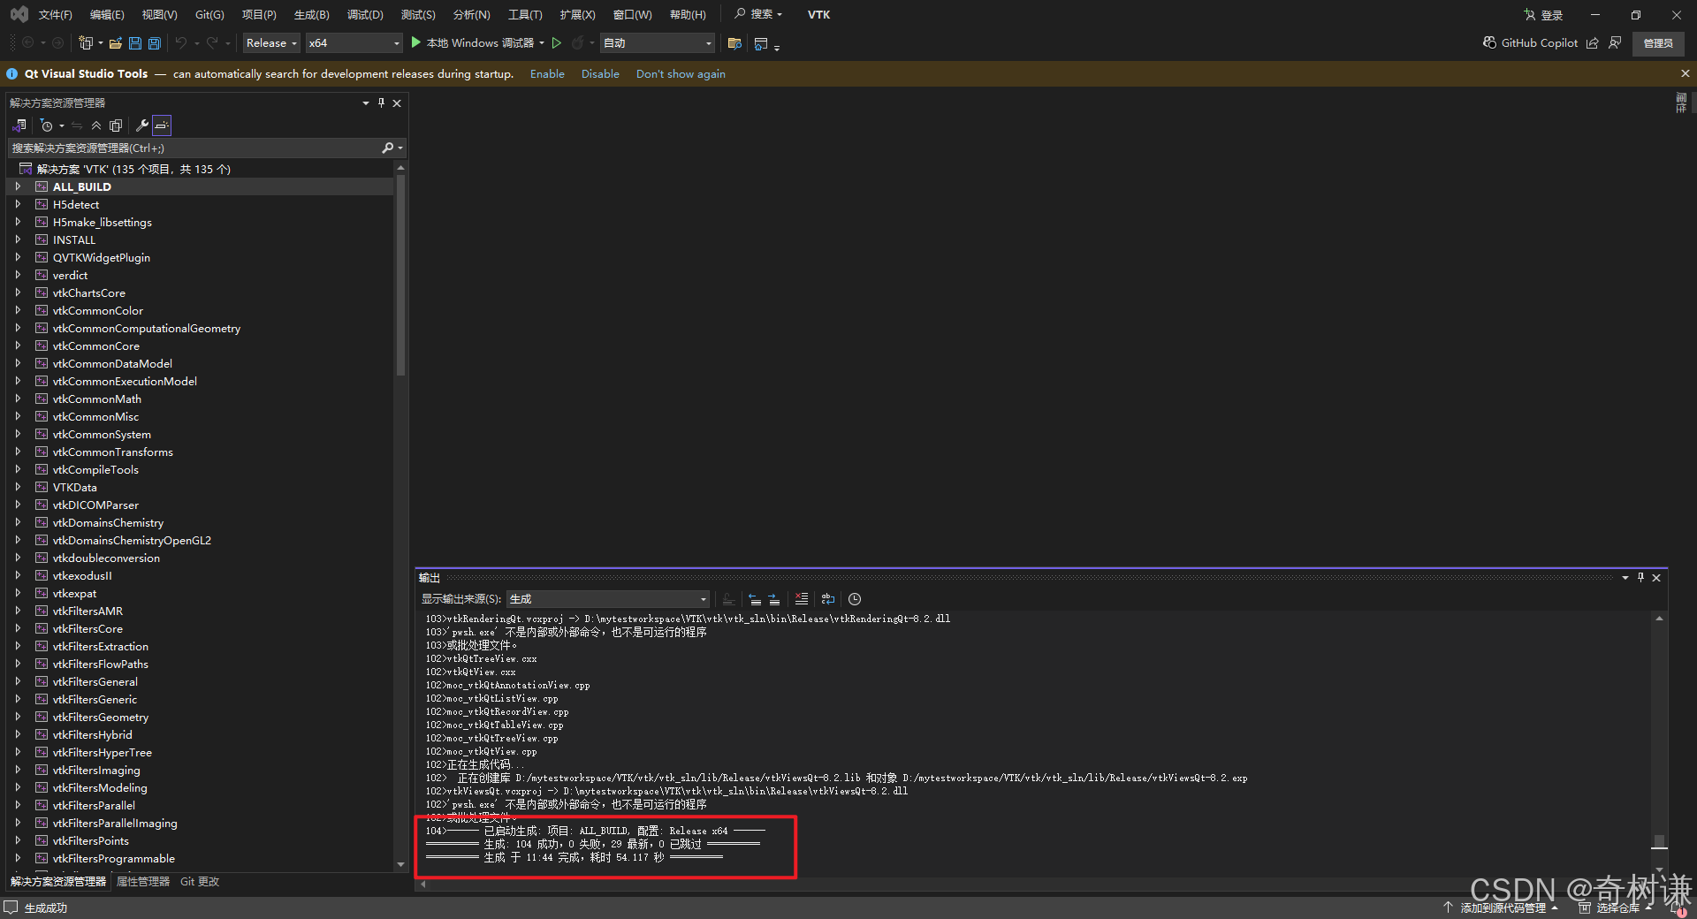Open the 文件(F) menu
This screenshot has width=1697, height=919.
tap(56, 14)
